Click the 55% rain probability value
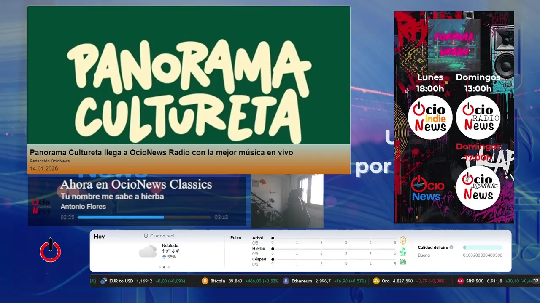 click(171, 257)
